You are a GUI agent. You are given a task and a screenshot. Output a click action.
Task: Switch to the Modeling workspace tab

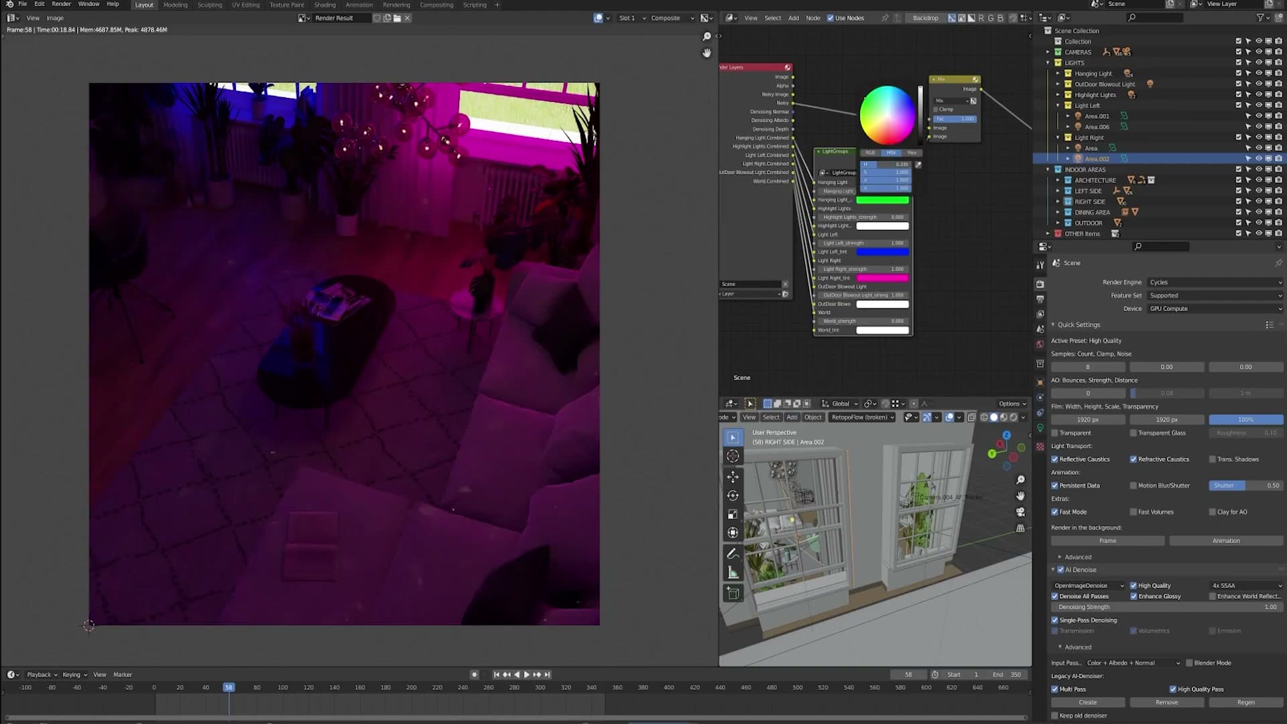tap(176, 5)
